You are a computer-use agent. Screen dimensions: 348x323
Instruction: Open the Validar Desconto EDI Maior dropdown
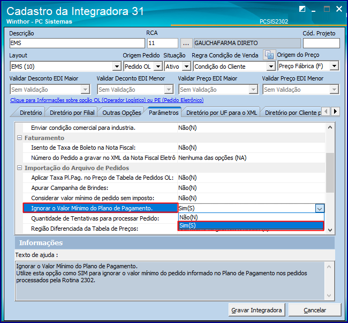85,90
